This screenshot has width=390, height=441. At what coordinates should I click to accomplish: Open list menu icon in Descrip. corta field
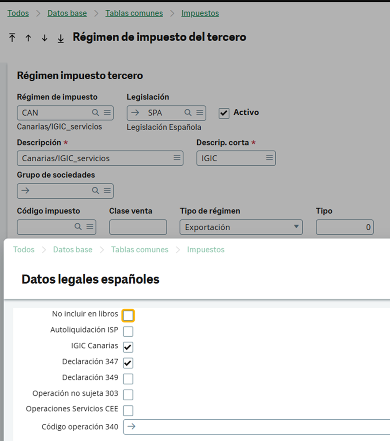coord(269,158)
